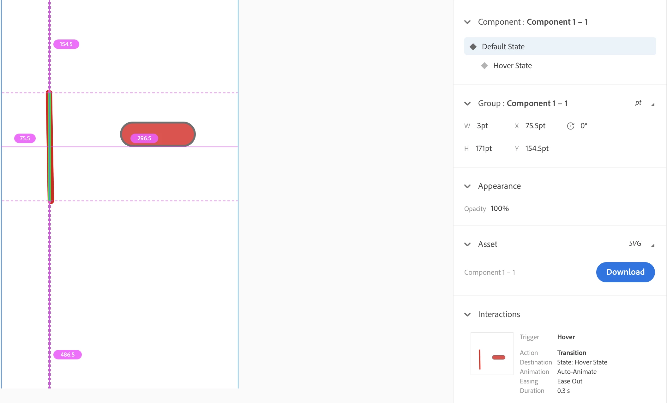Screen dimensions: 667x403
Task: Click the 154.5 measurement badge
Action: tap(66, 44)
